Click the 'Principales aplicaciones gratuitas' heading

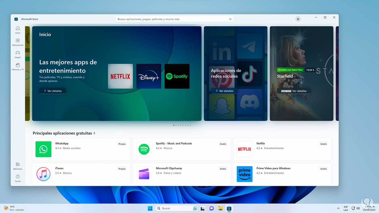point(62,133)
